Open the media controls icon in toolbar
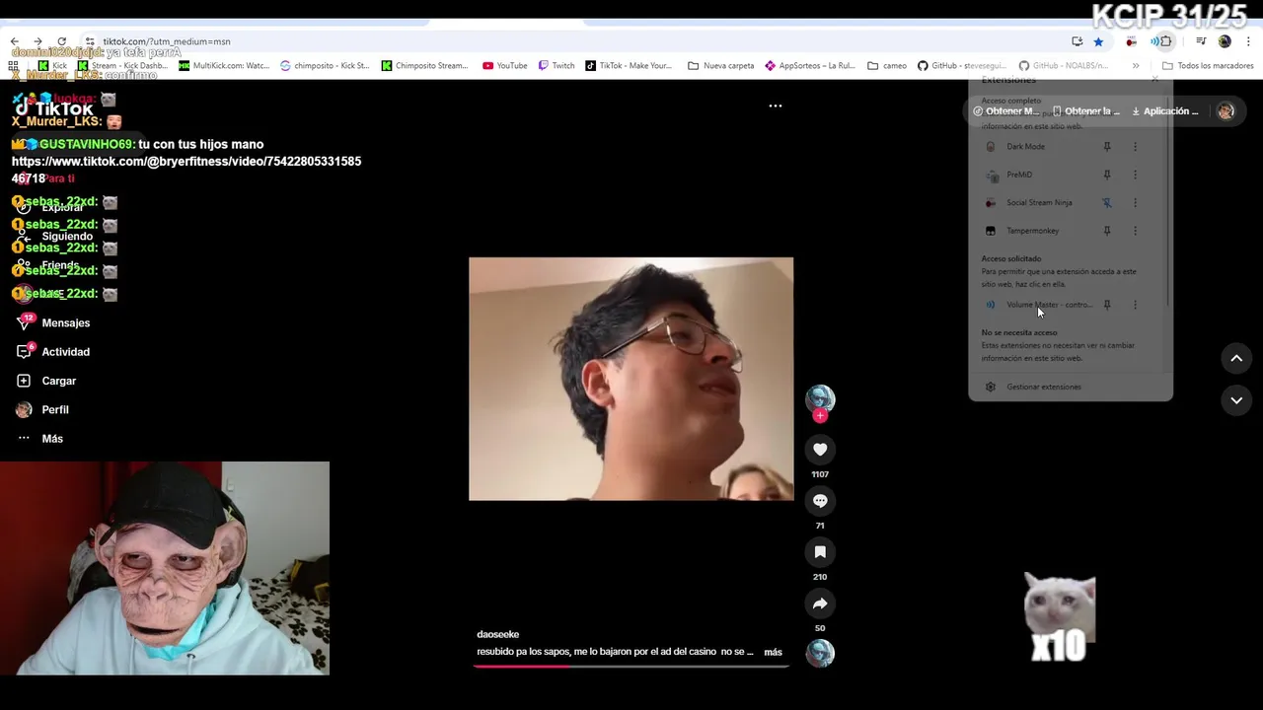This screenshot has width=1263, height=710. 1201,41
